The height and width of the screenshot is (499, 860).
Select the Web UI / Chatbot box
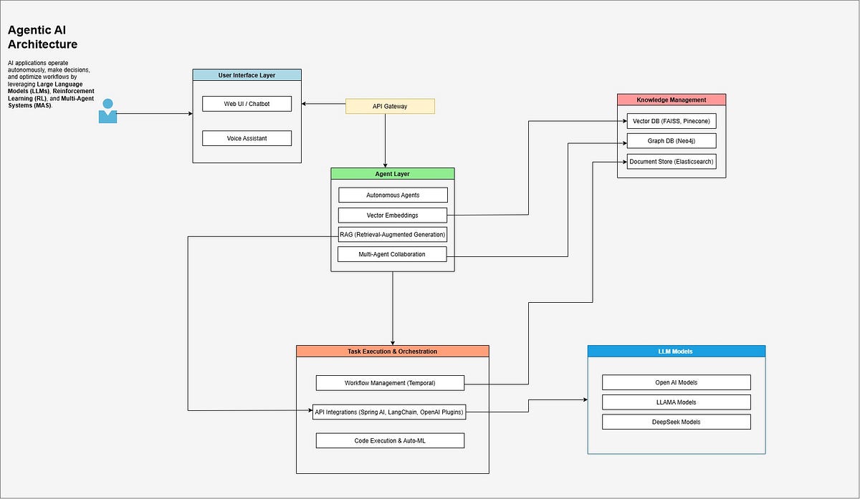247,103
